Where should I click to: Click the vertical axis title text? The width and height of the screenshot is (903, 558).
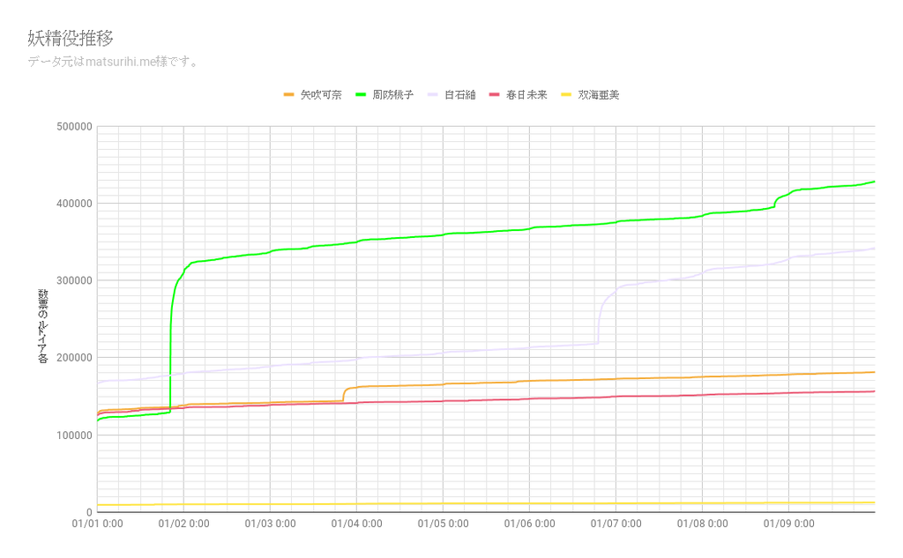click(43, 326)
